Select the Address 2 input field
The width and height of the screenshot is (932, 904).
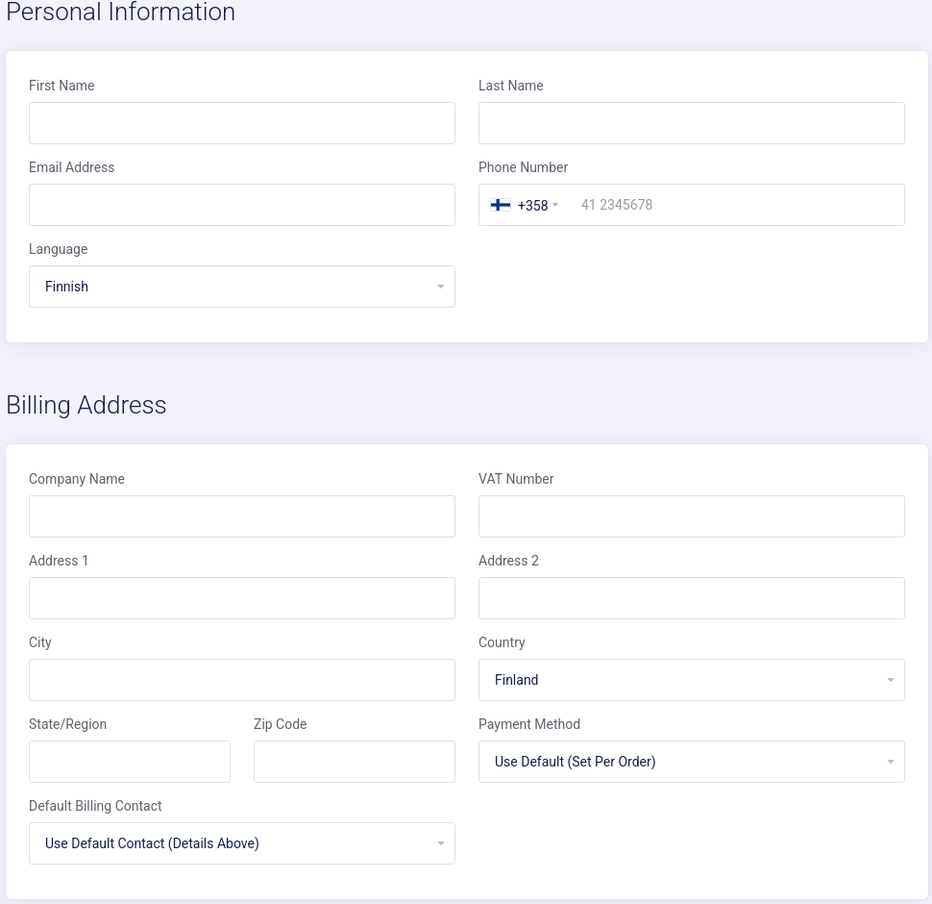point(691,598)
